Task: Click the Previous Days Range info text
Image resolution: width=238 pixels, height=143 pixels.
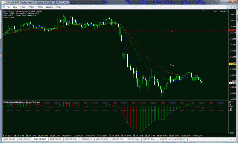Action: (27, 13)
